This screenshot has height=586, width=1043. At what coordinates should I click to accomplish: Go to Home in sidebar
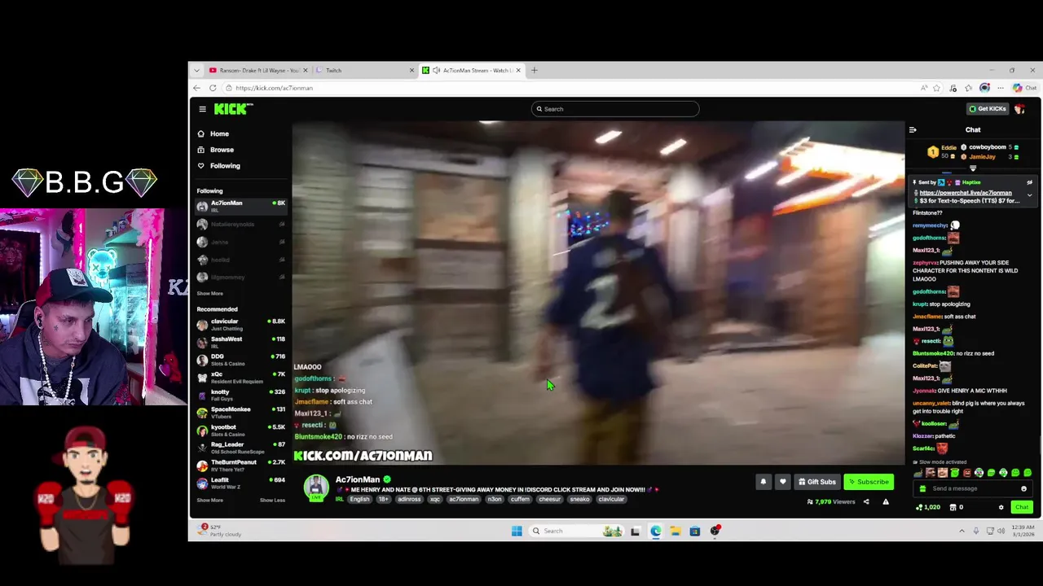(213, 133)
